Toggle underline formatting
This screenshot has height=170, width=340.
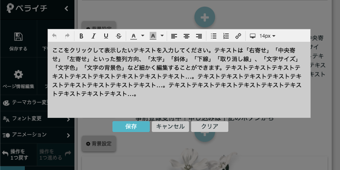(x=106, y=36)
